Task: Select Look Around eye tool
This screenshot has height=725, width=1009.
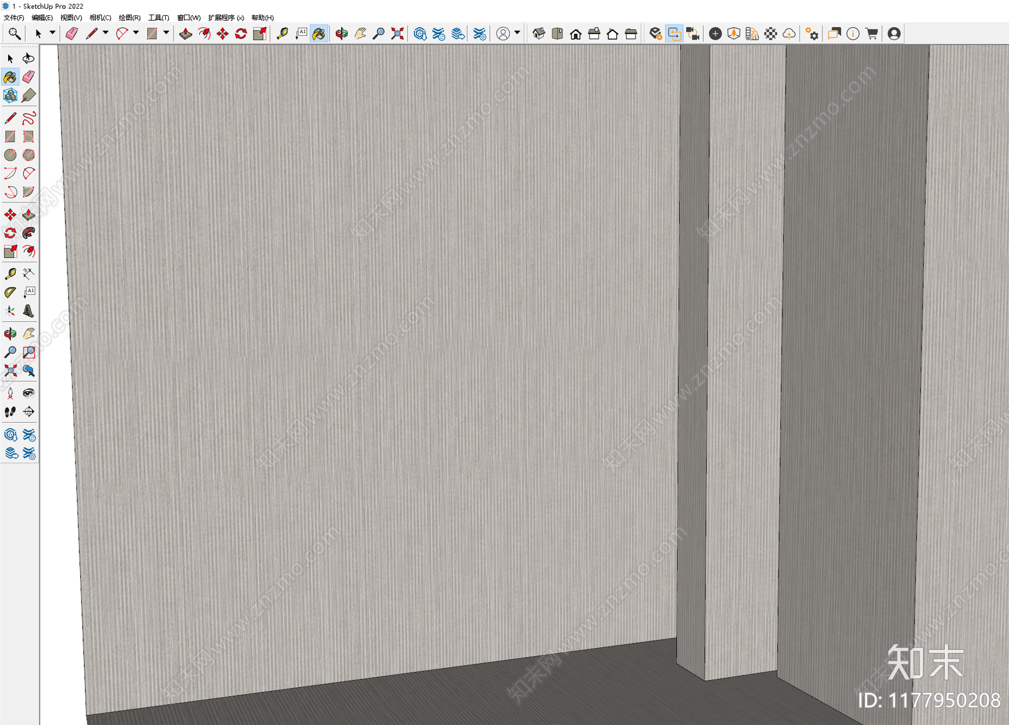Action: (x=28, y=393)
